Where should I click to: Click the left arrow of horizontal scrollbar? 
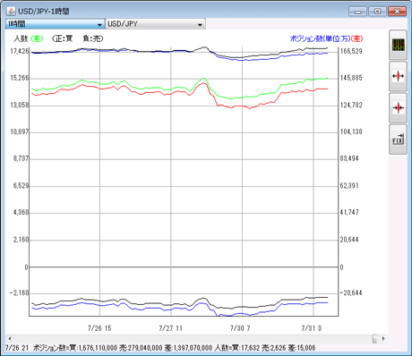[10, 339]
